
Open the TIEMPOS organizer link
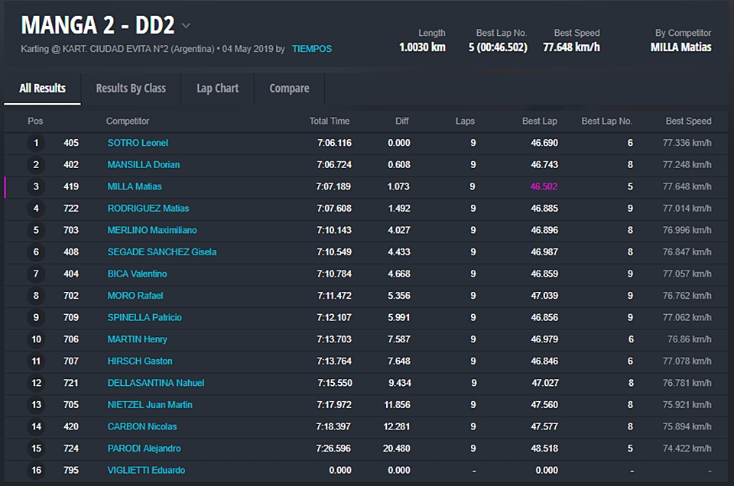pos(311,49)
